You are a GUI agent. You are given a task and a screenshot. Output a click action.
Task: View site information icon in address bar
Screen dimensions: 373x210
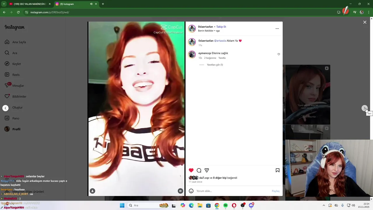27,12
